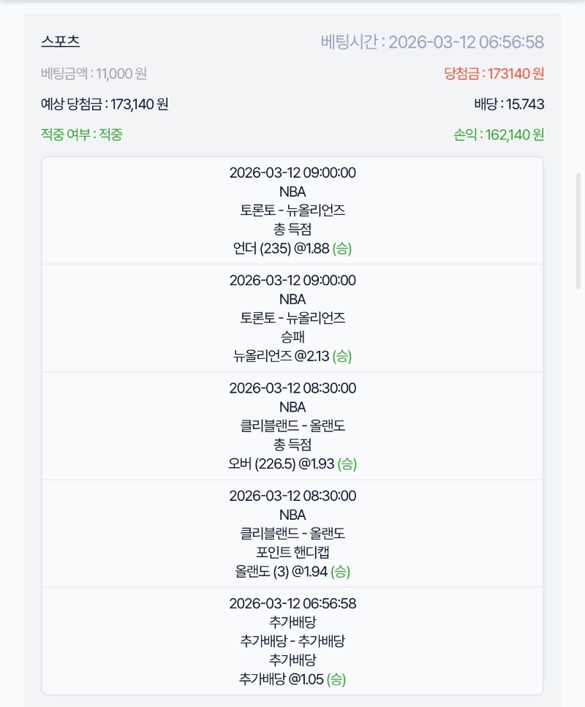The width and height of the screenshot is (585, 707).
Task: Click the green 손익 162,140 원 text
Action: tap(499, 135)
